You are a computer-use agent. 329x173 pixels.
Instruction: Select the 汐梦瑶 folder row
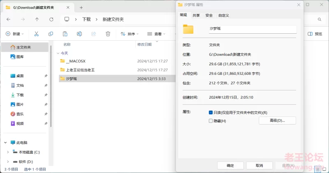pyautogui.click(x=117, y=78)
